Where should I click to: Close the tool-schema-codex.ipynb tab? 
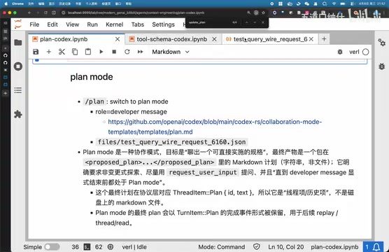[214, 39]
